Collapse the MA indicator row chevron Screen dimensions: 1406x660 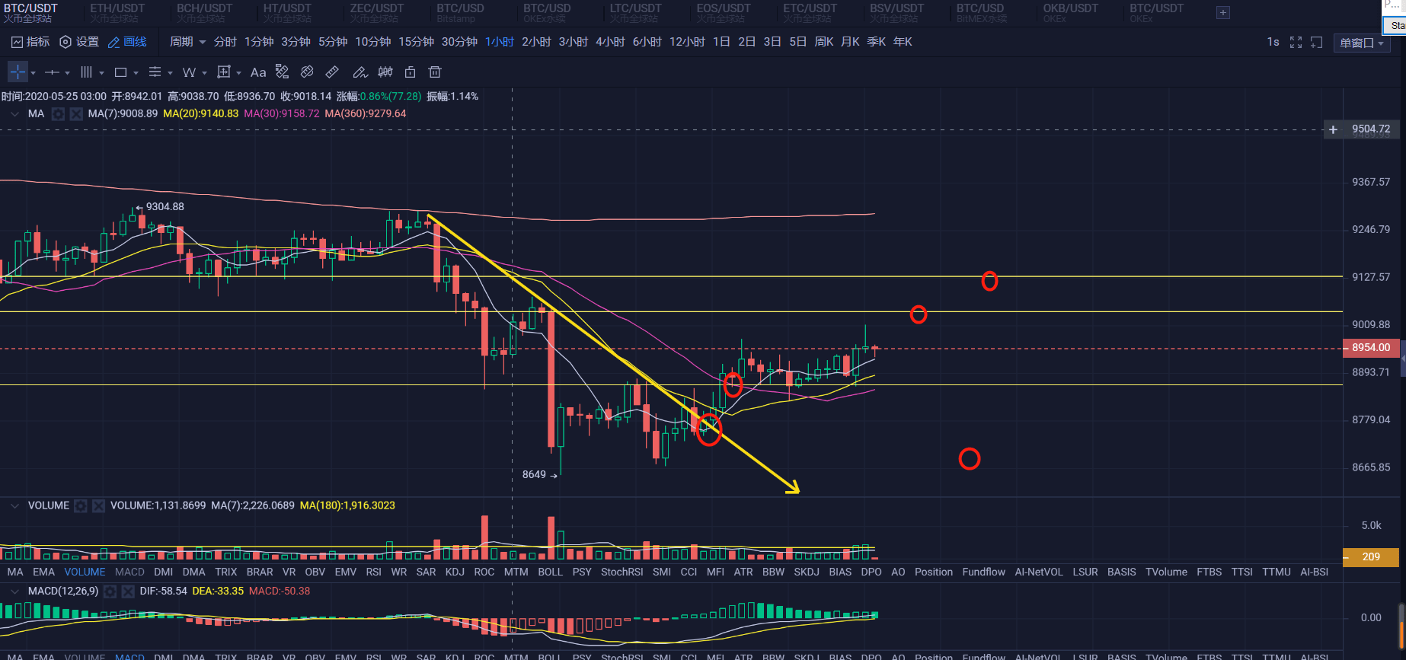pos(14,114)
